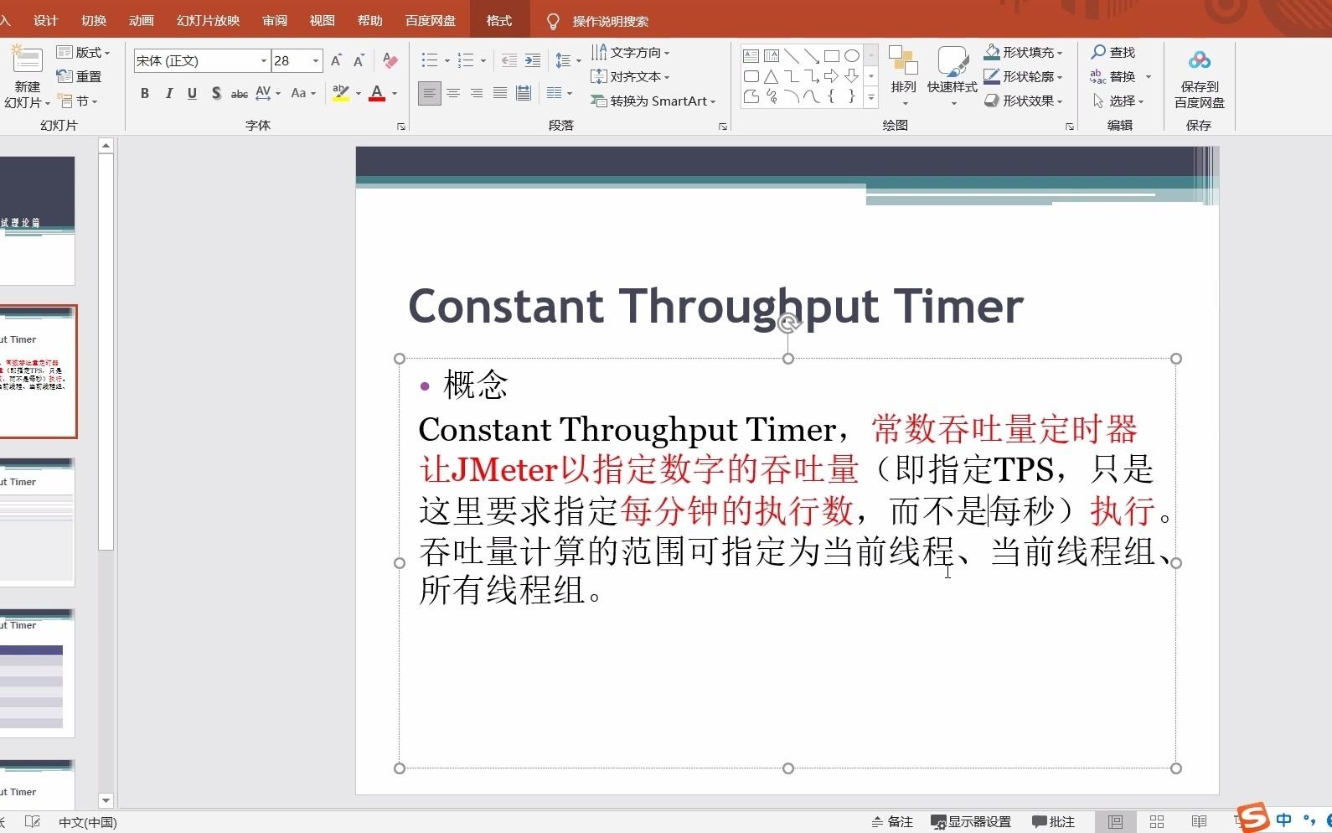Select the arrow line shape

pyautogui.click(x=812, y=56)
